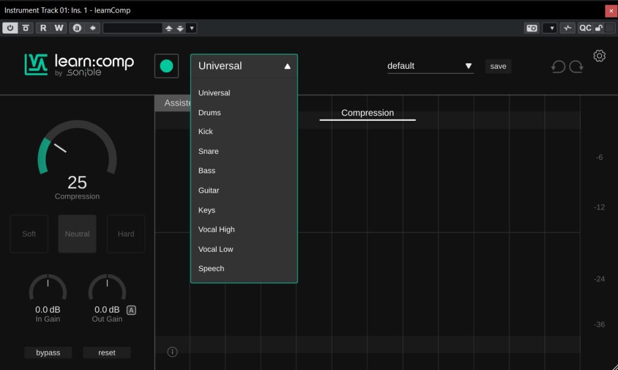Toggle auto gain A button
The height and width of the screenshot is (370, 618).
[x=131, y=310]
